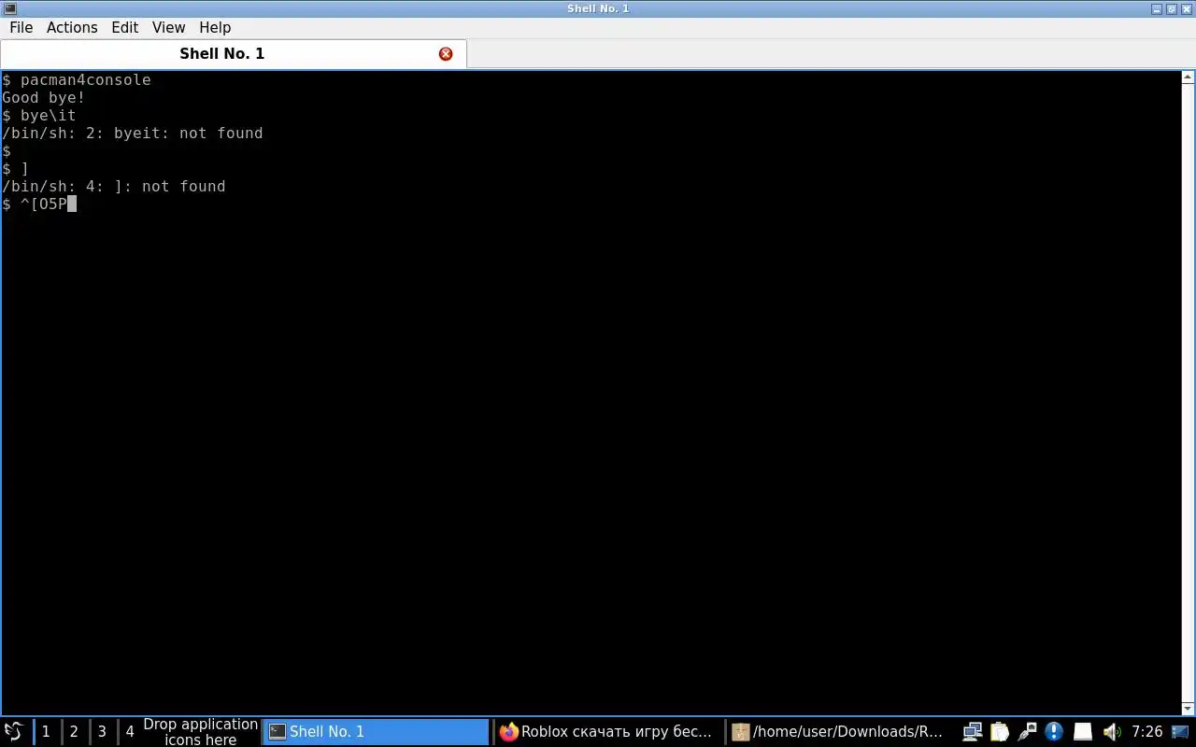Image resolution: width=1196 pixels, height=747 pixels.
Task: Switch to virtual desktop 2
Action: [x=74, y=732]
